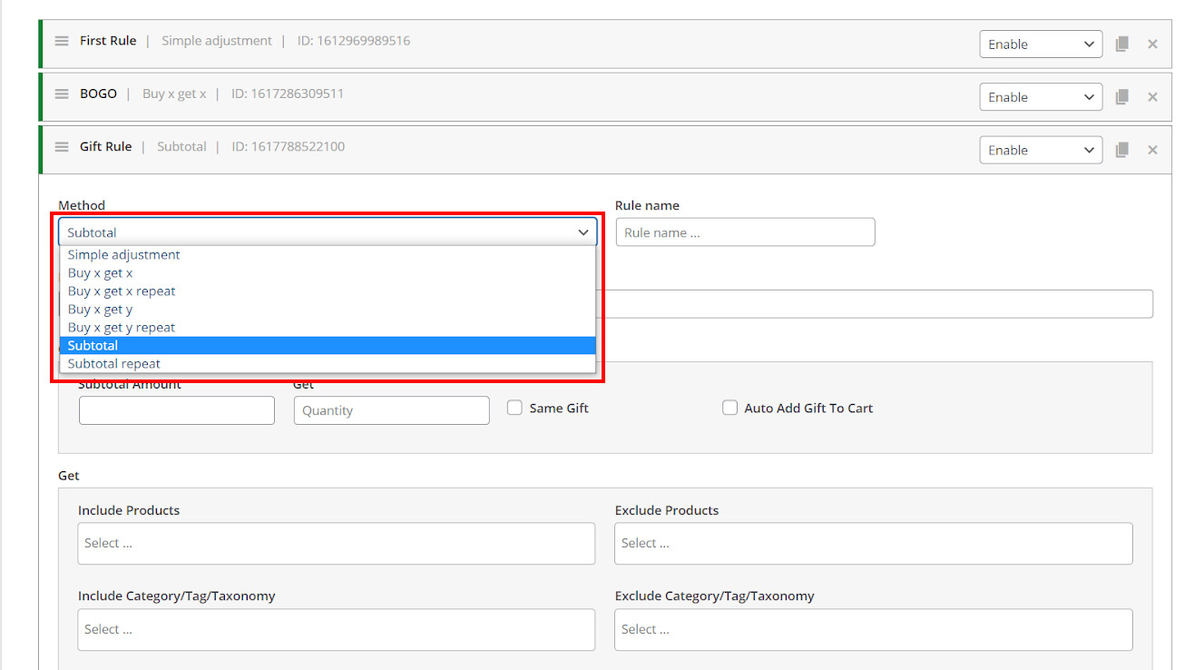Click the 'ID: 1617788522100' text
The image size is (1204, 670).
pyautogui.click(x=289, y=147)
